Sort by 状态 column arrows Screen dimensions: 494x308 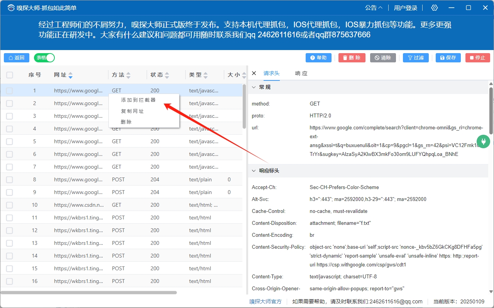tap(167, 75)
